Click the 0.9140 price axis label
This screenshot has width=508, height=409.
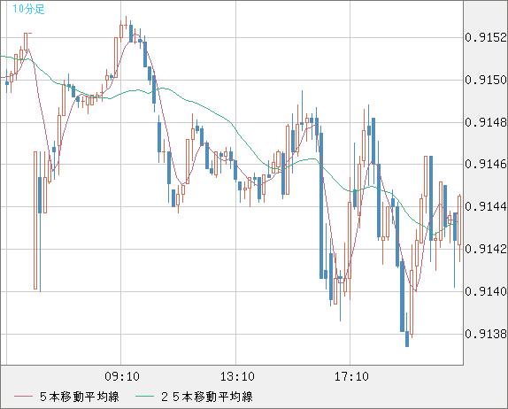[486, 291]
